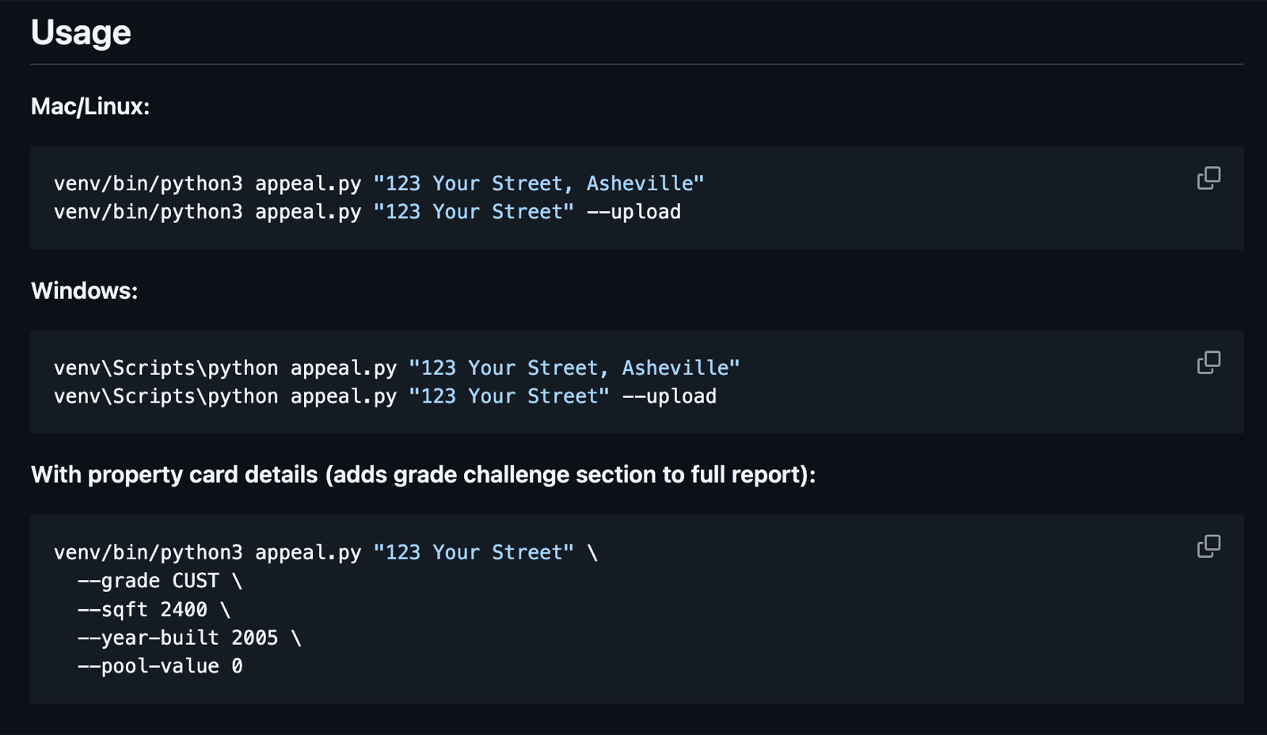Viewport: 1267px width, 735px height.
Task: Copy the Windows code block
Action: (1208, 362)
